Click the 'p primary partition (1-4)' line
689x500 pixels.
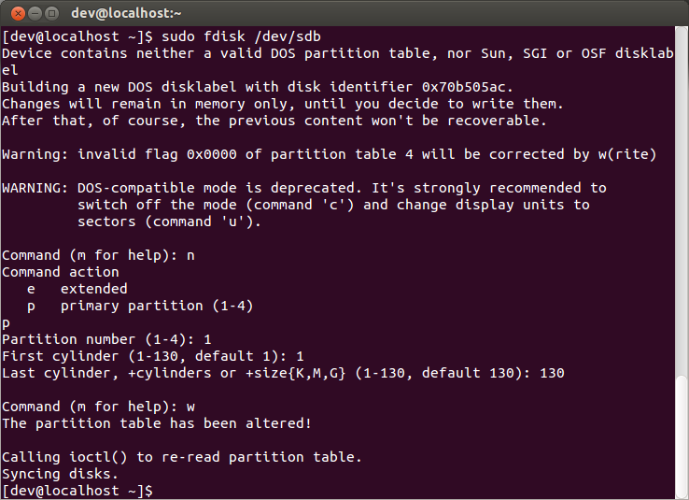point(140,306)
